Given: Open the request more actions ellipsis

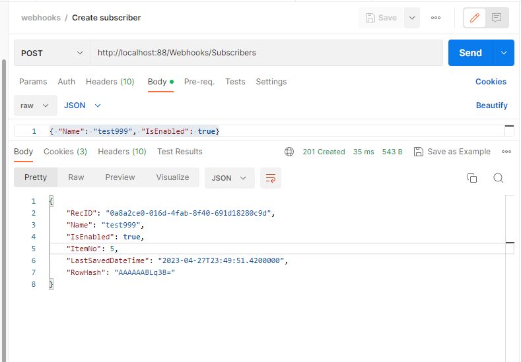Looking at the screenshot, I should (436, 18).
